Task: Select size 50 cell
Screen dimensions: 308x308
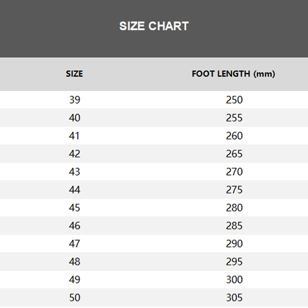Action: tap(74, 298)
